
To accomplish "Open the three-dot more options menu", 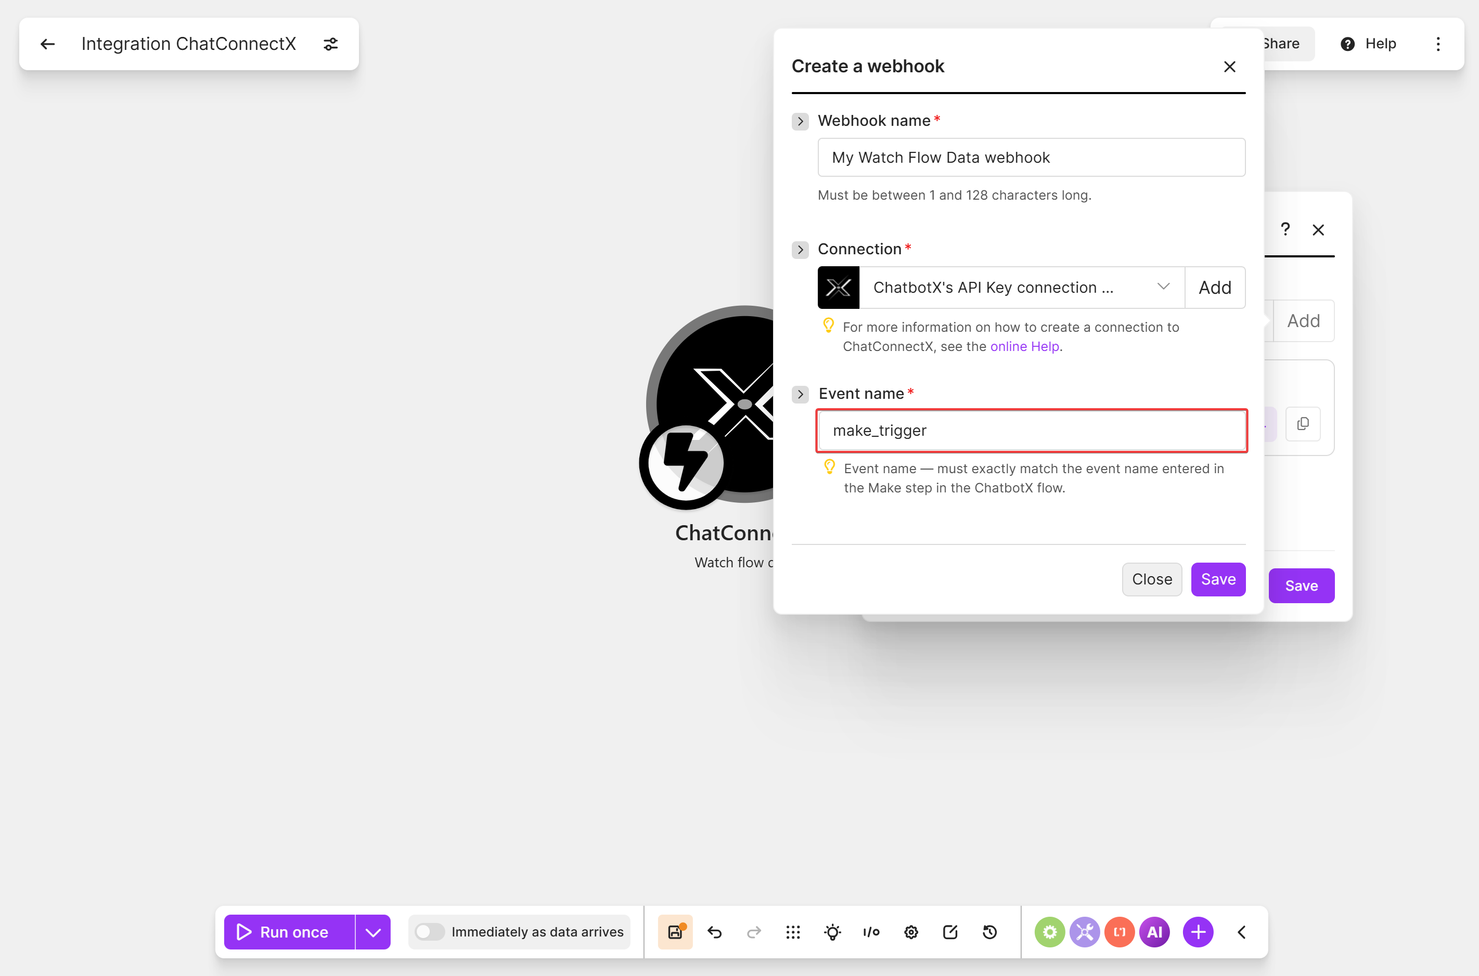I will 1438,44.
